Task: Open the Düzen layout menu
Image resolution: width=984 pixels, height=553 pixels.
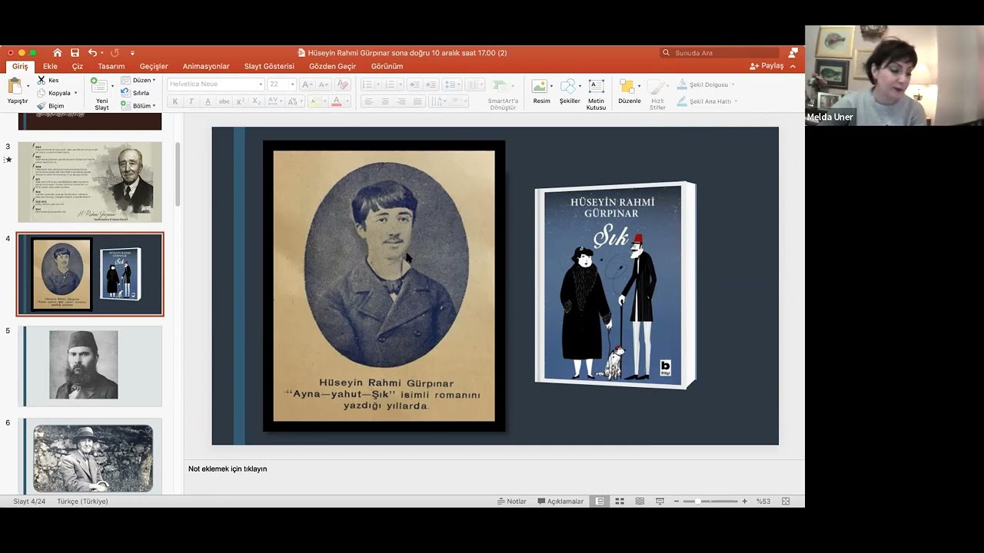Action: [138, 80]
